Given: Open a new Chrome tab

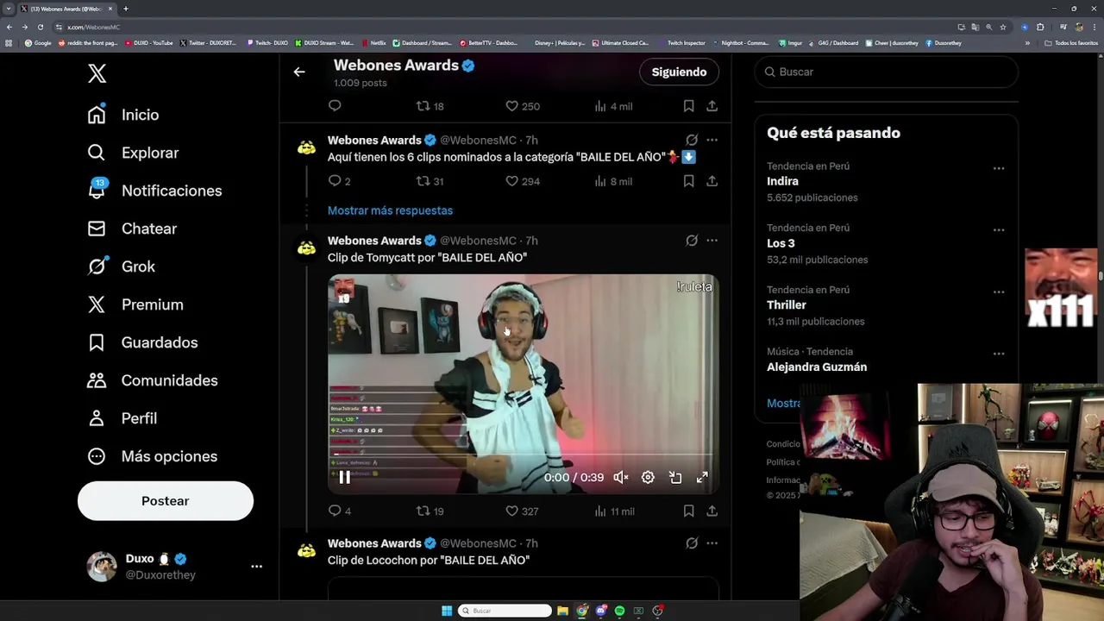Looking at the screenshot, I should [x=126, y=9].
